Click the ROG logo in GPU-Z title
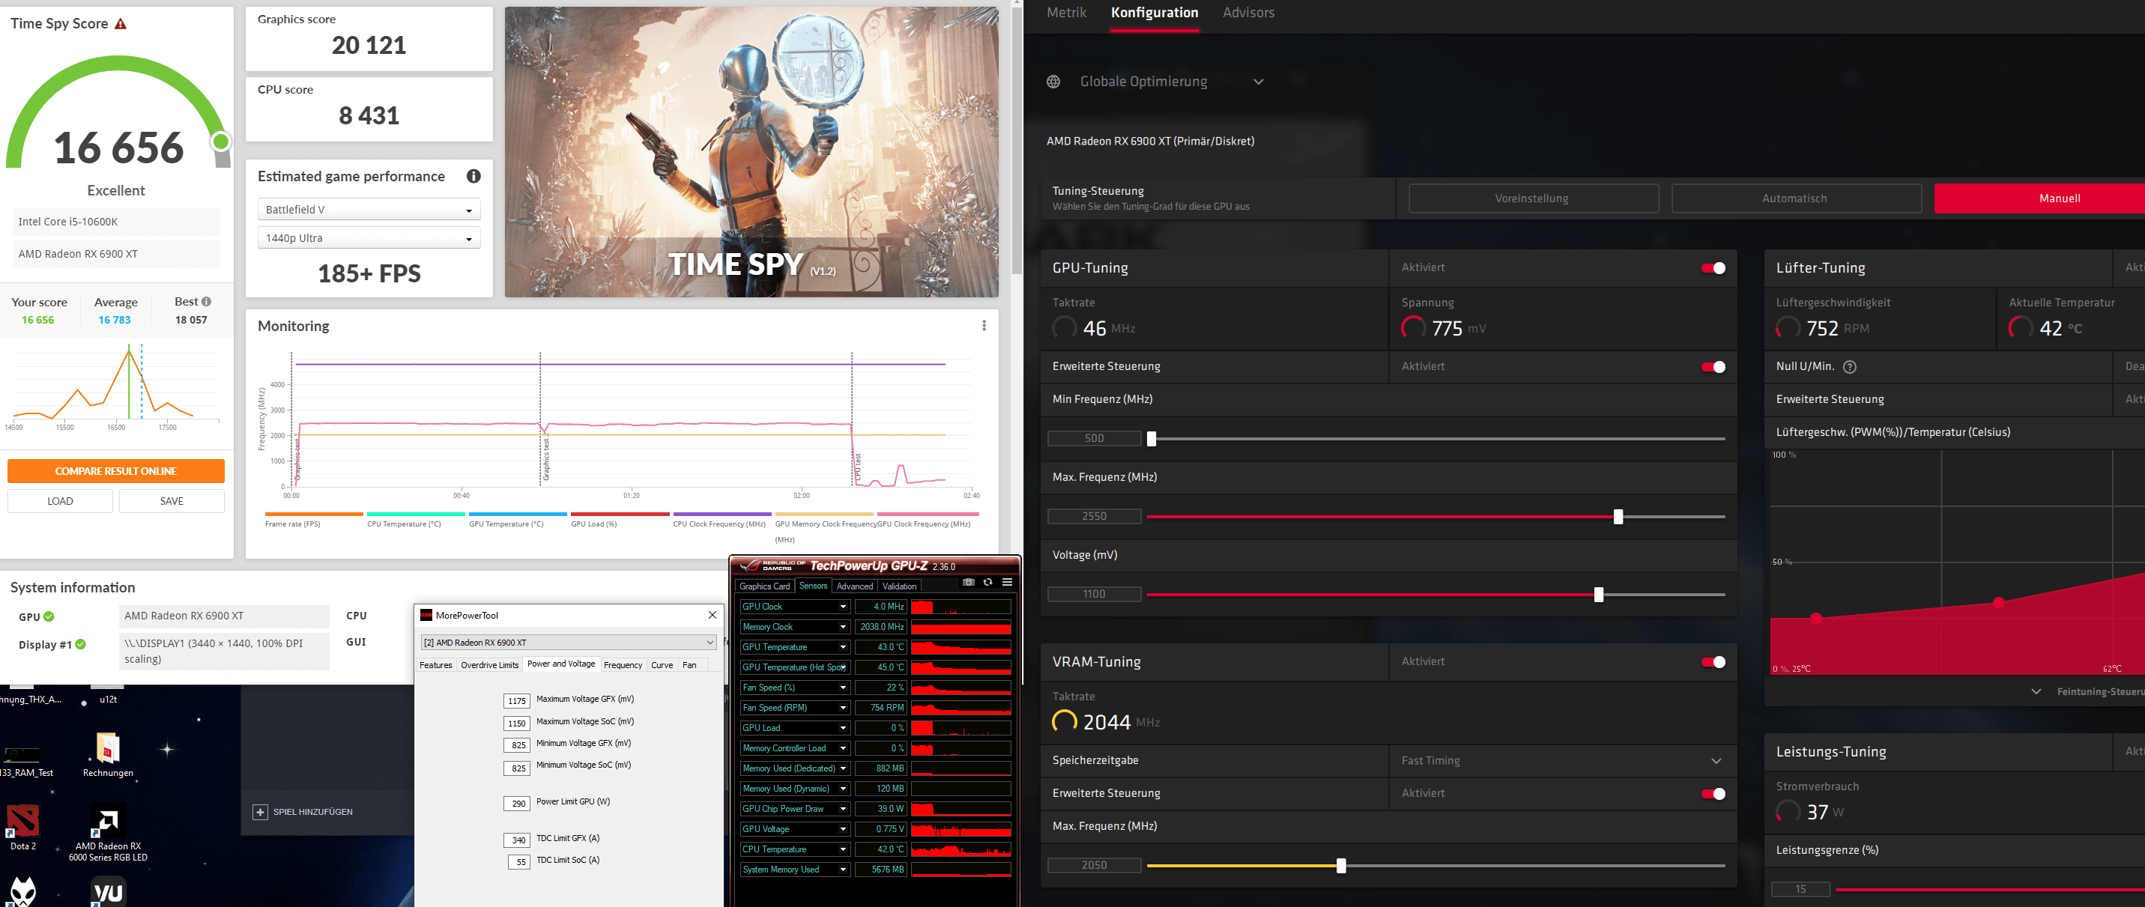 pyautogui.click(x=751, y=565)
